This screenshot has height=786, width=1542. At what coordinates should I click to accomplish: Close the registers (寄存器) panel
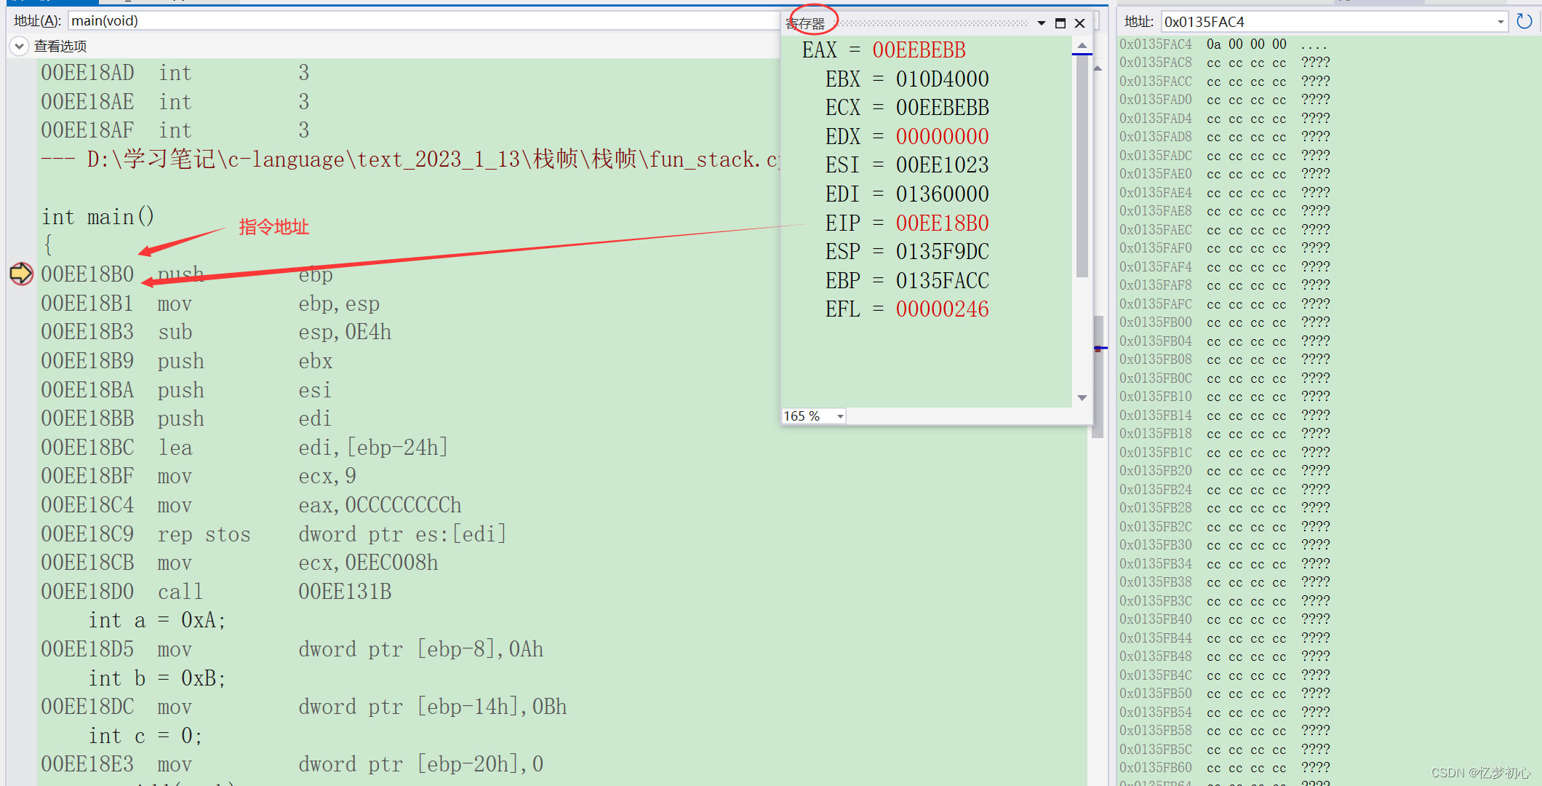1080,23
